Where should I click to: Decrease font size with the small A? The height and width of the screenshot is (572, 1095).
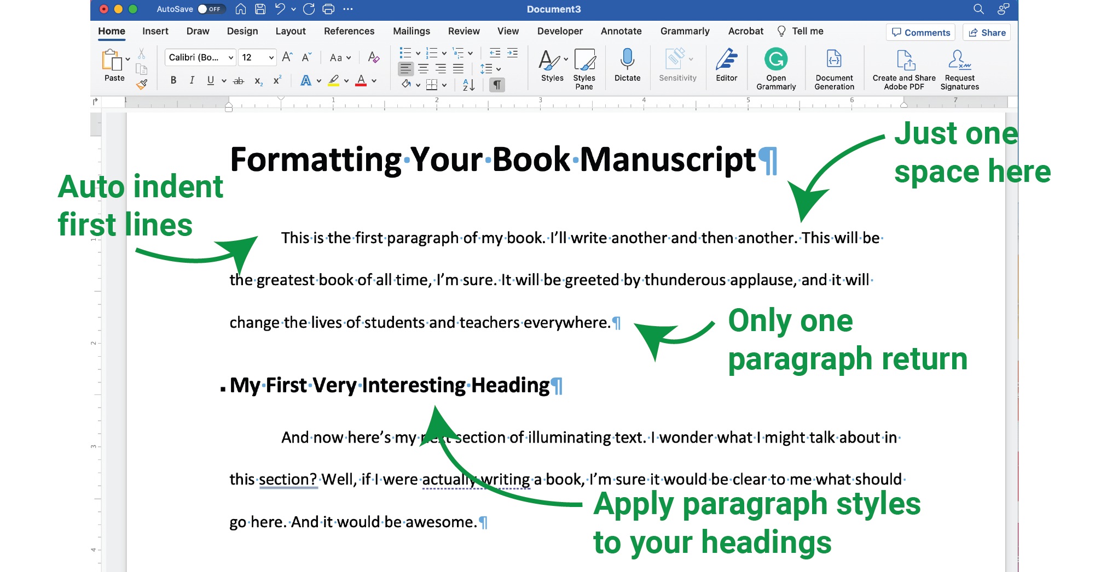(306, 57)
